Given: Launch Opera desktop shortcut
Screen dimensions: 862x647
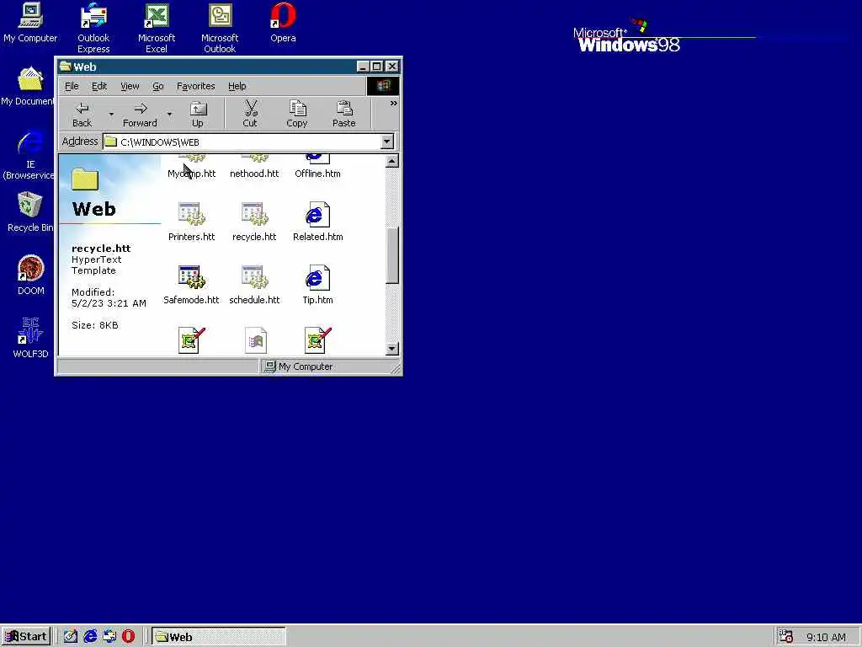Looking at the screenshot, I should pyautogui.click(x=283, y=23).
